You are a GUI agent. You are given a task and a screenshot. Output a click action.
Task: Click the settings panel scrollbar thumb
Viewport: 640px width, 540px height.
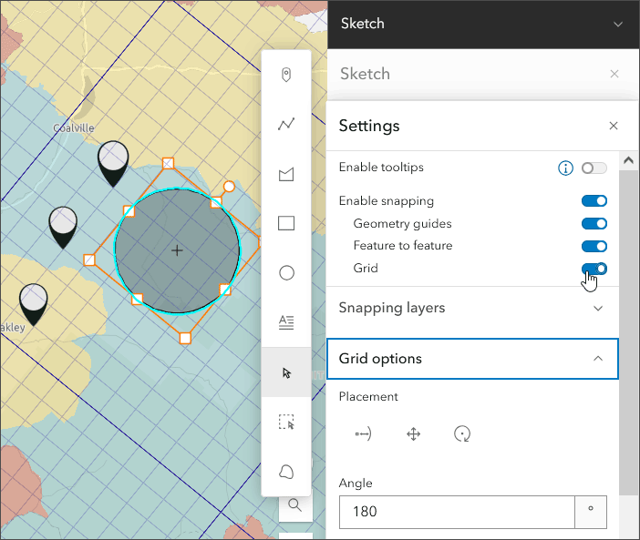click(628, 332)
